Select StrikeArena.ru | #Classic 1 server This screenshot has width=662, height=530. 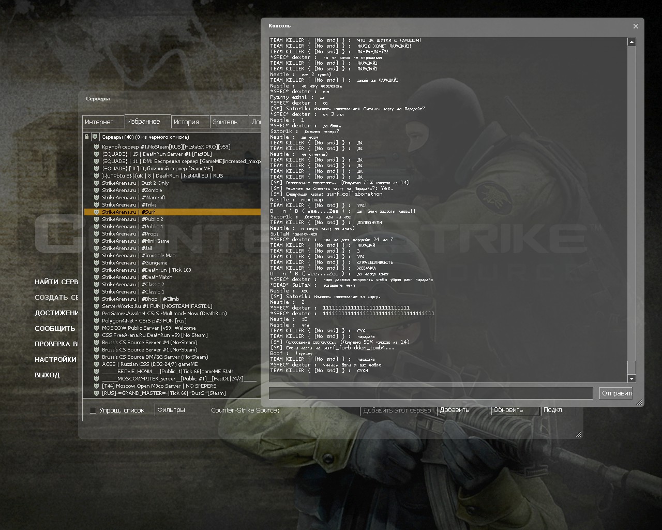173,292
